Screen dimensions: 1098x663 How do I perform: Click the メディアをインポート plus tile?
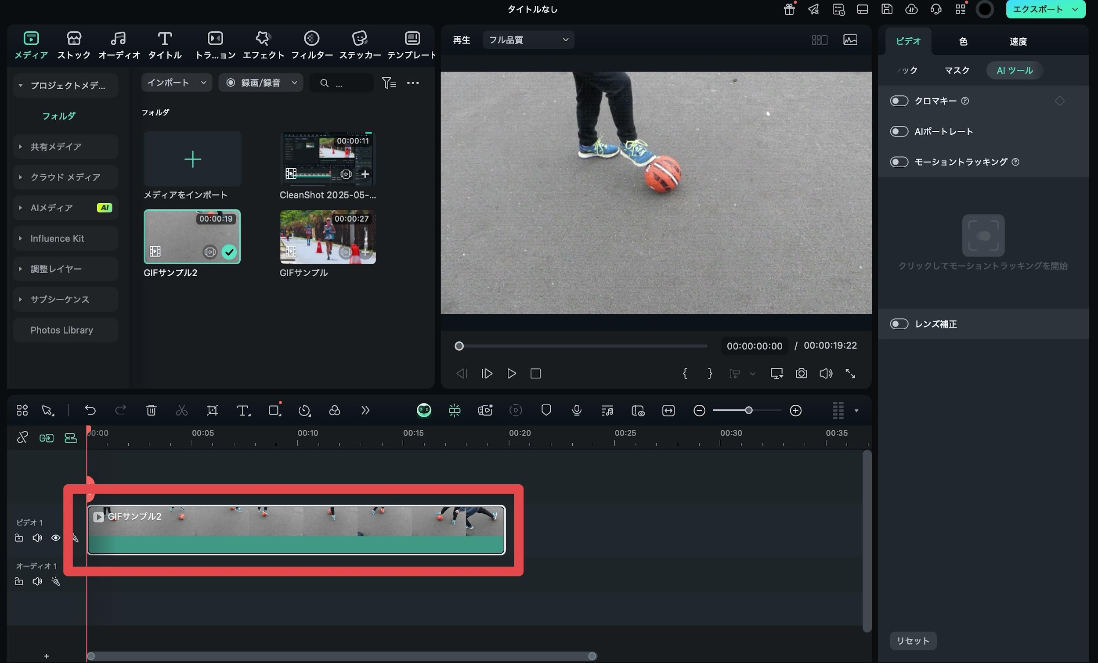coord(192,159)
